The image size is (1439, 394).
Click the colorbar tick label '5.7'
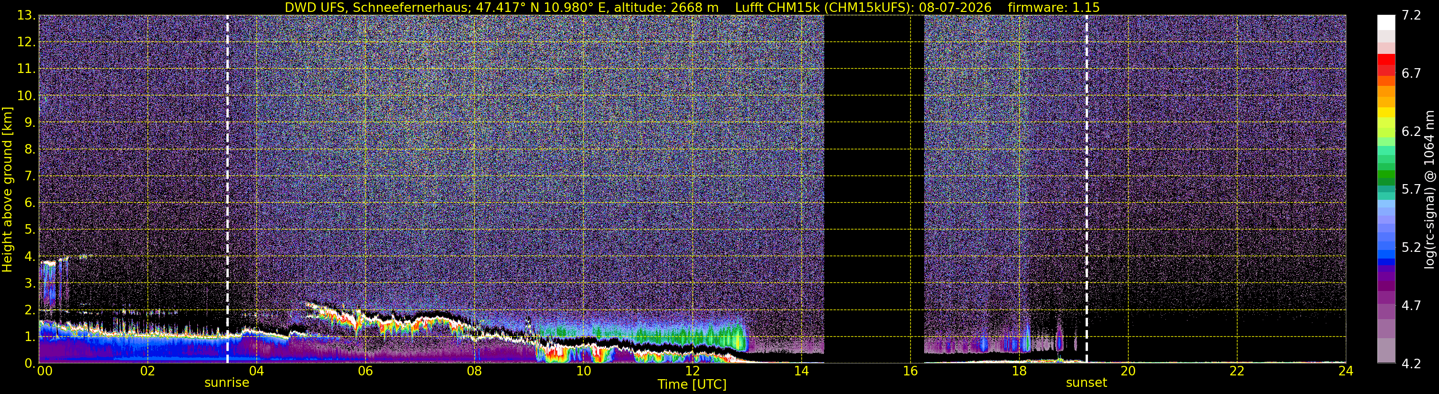click(1411, 189)
